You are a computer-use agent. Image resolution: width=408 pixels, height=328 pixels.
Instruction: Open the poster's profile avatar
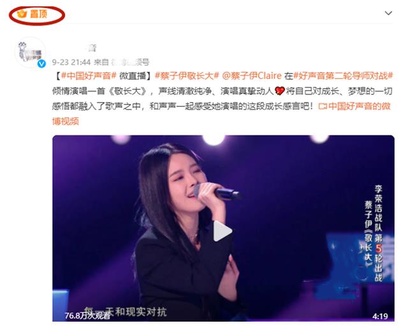pyautogui.click(x=30, y=52)
